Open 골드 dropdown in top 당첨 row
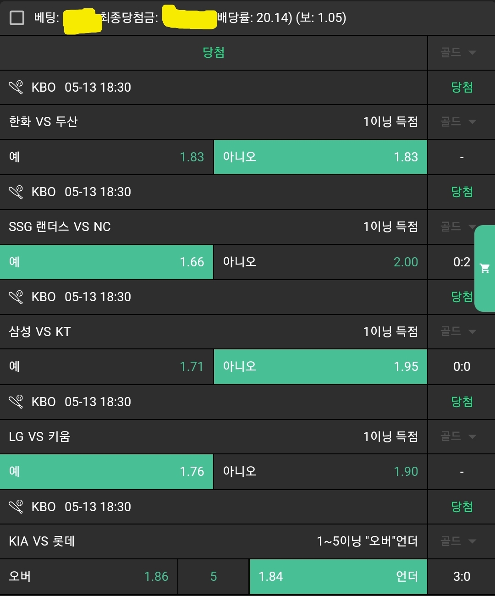Image resolution: width=495 pixels, height=596 pixels. tap(459, 53)
